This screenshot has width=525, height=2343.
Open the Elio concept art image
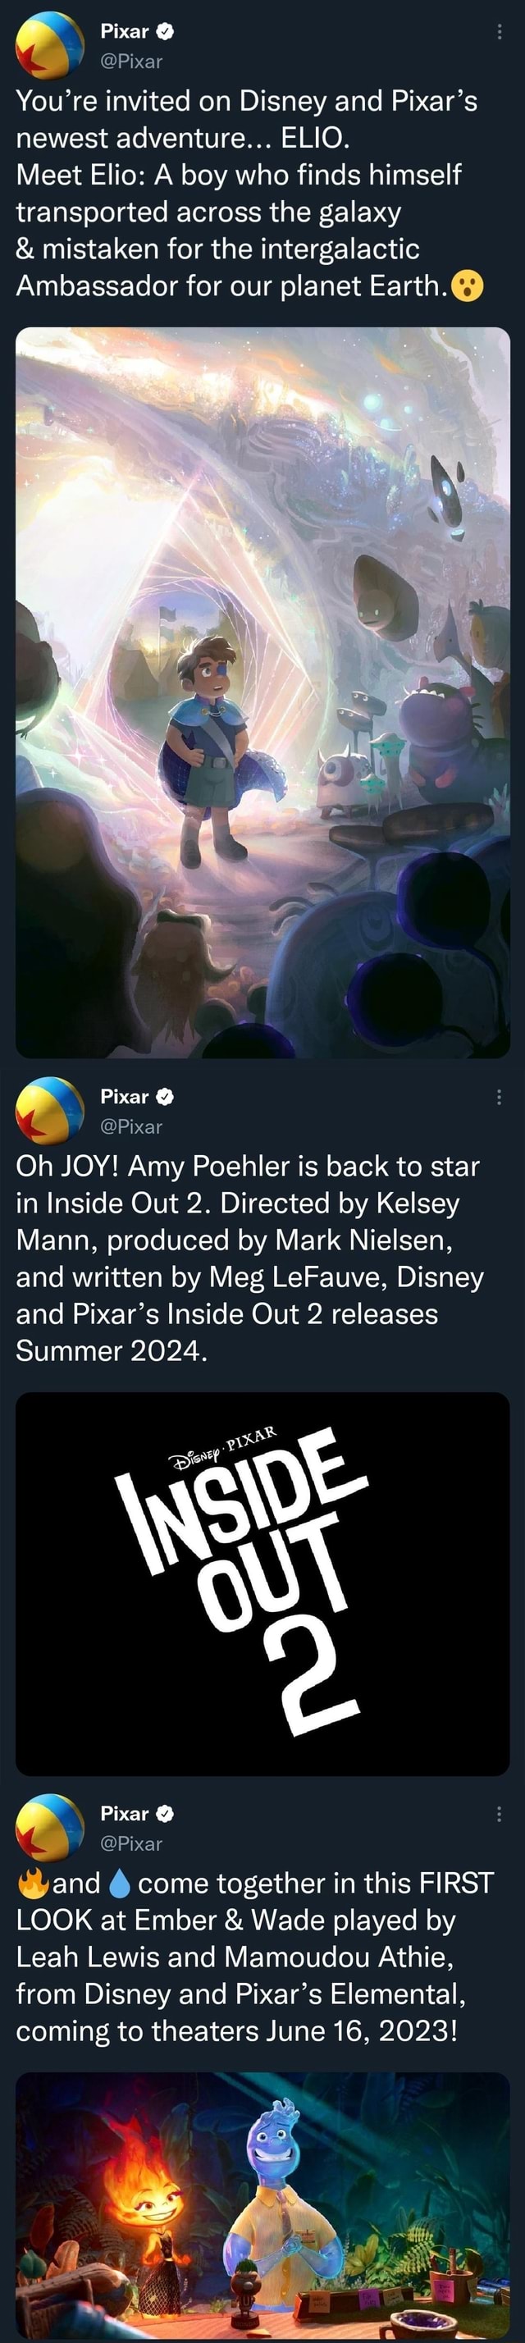(262, 692)
